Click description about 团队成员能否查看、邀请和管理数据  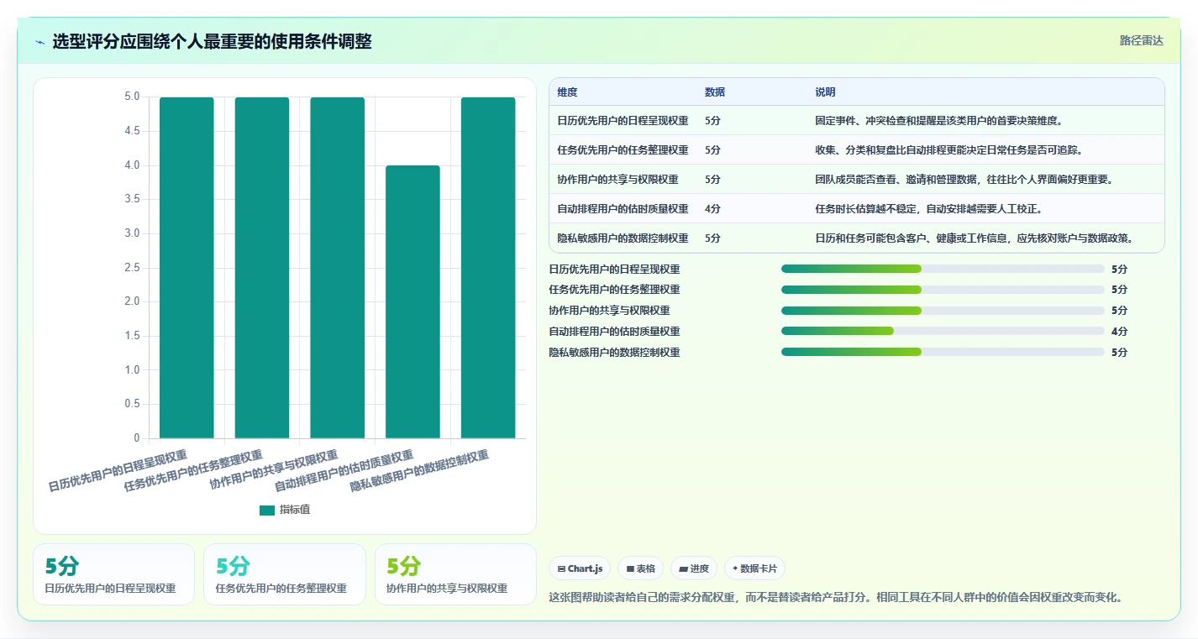pyautogui.click(x=964, y=180)
